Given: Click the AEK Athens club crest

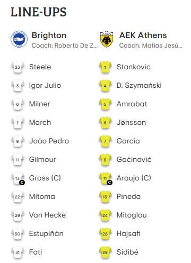Looking at the screenshot, I should pyautogui.click(x=107, y=39).
